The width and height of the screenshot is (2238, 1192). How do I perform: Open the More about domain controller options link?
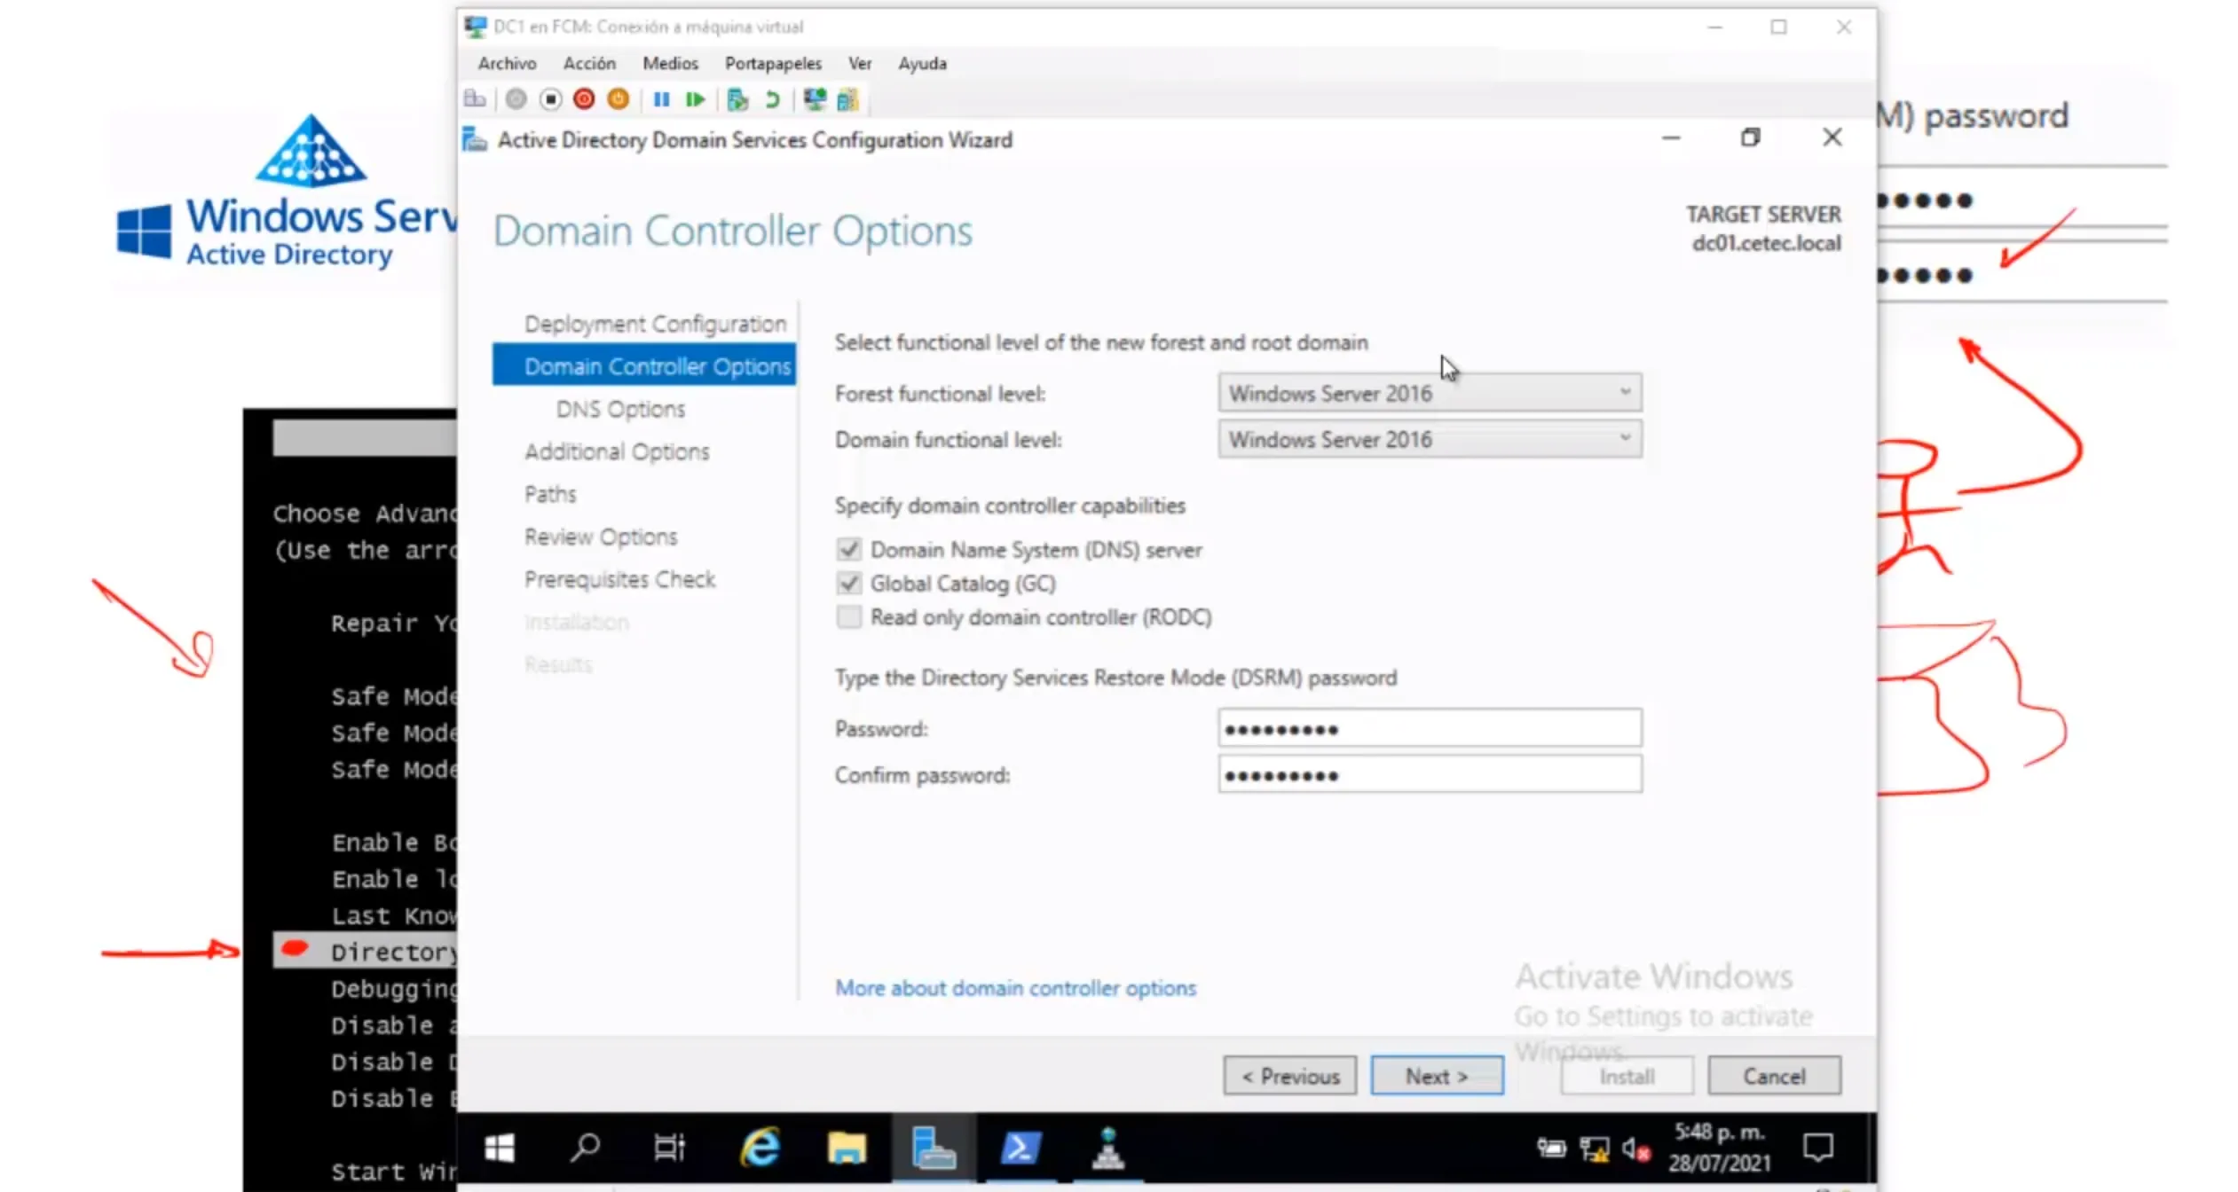(1015, 988)
